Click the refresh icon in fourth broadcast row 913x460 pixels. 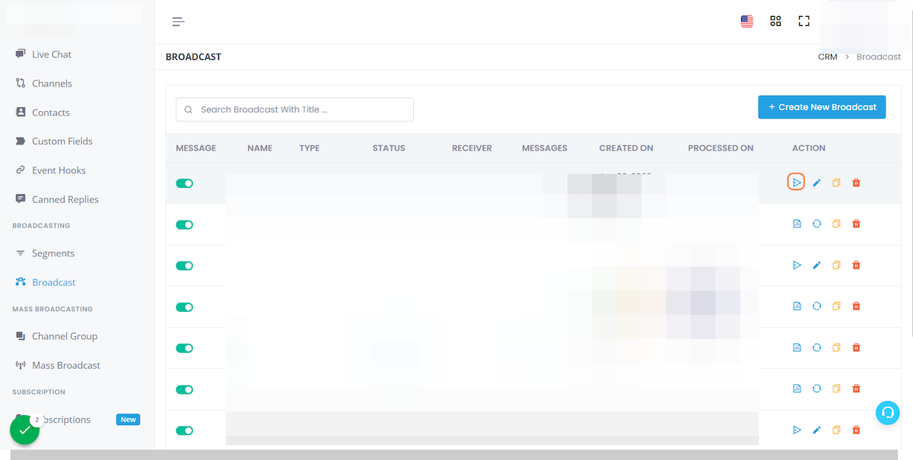[x=816, y=306]
